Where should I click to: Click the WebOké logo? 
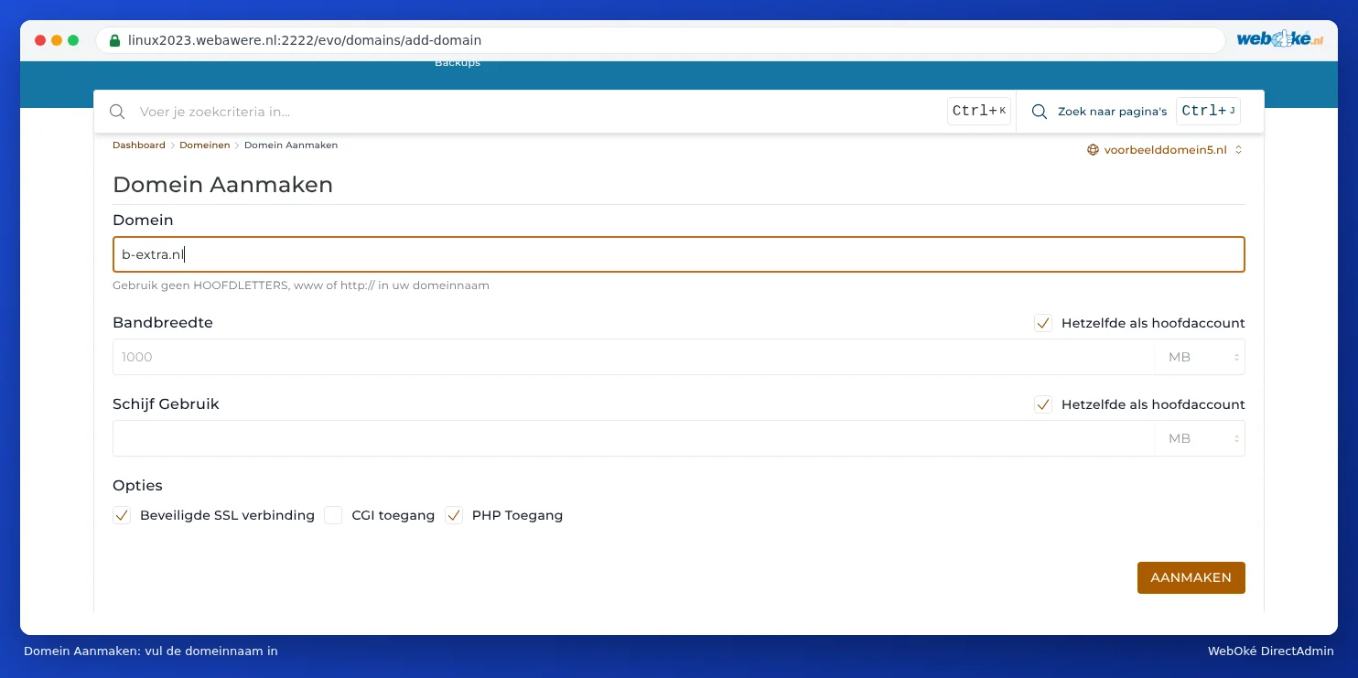1279,39
